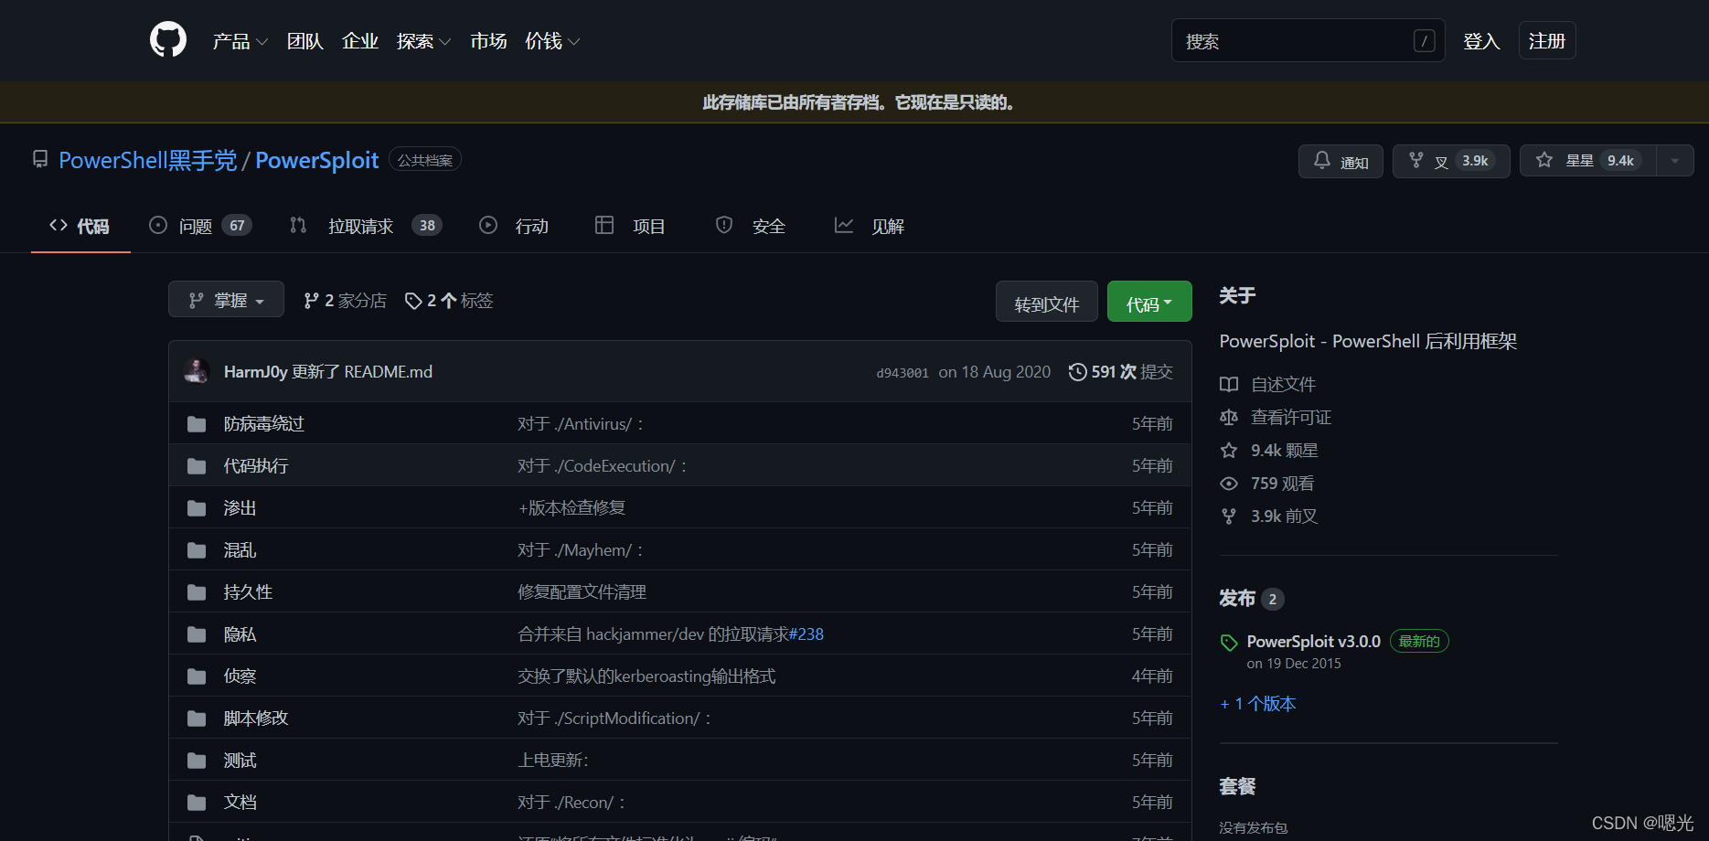The width and height of the screenshot is (1709, 841).
Task: Click HarmJ0y's avatar thumbnail
Action: pyautogui.click(x=196, y=371)
